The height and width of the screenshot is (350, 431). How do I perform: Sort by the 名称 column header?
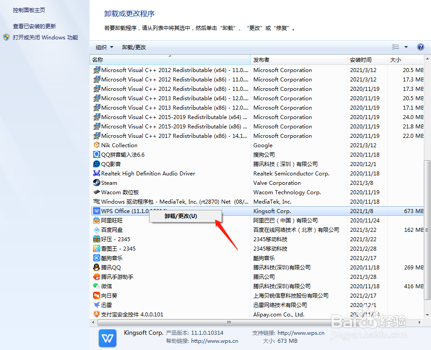click(170, 60)
